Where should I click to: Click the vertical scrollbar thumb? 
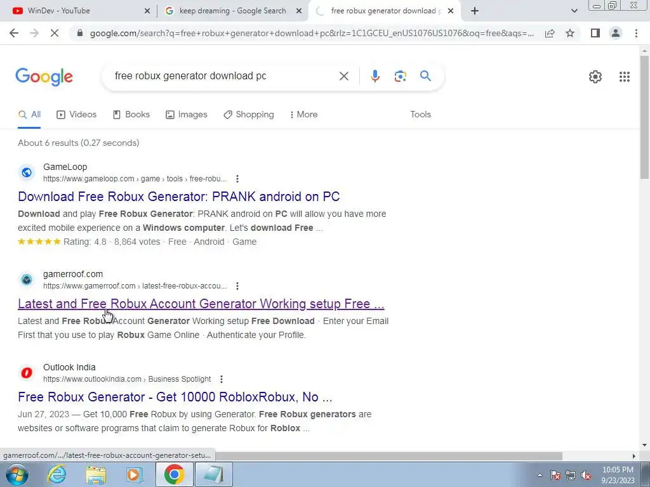tap(644, 116)
